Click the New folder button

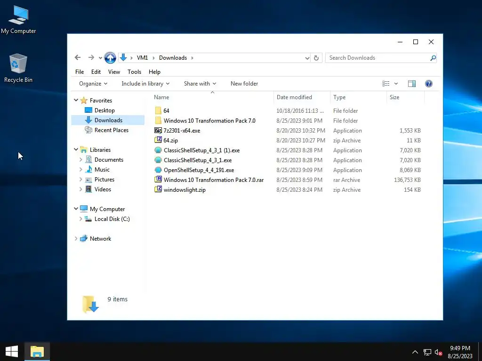(x=244, y=84)
